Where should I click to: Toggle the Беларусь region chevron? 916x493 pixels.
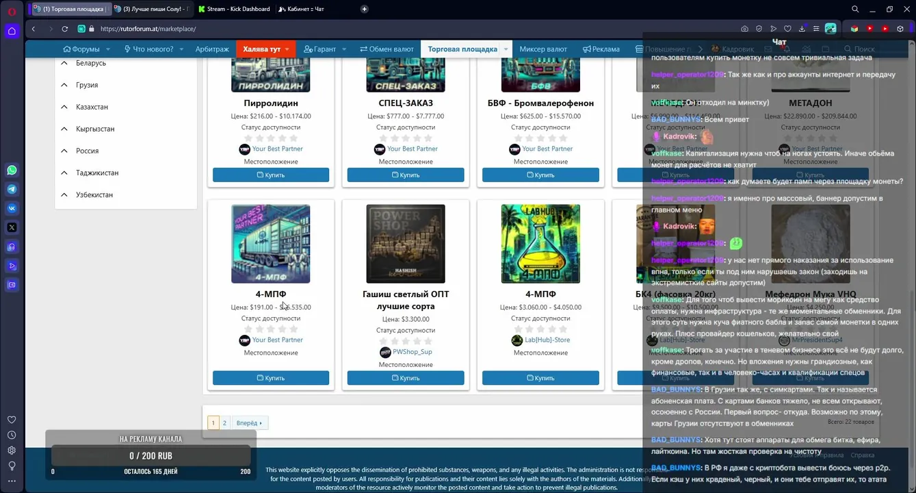64,63
